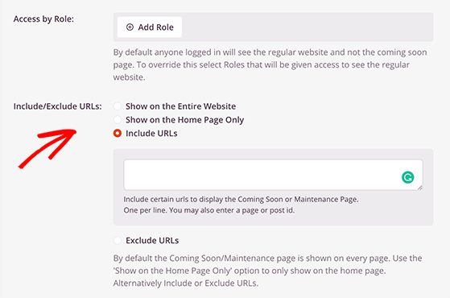Click the text area resize handle corner
This screenshot has height=298, width=450.
(420, 188)
